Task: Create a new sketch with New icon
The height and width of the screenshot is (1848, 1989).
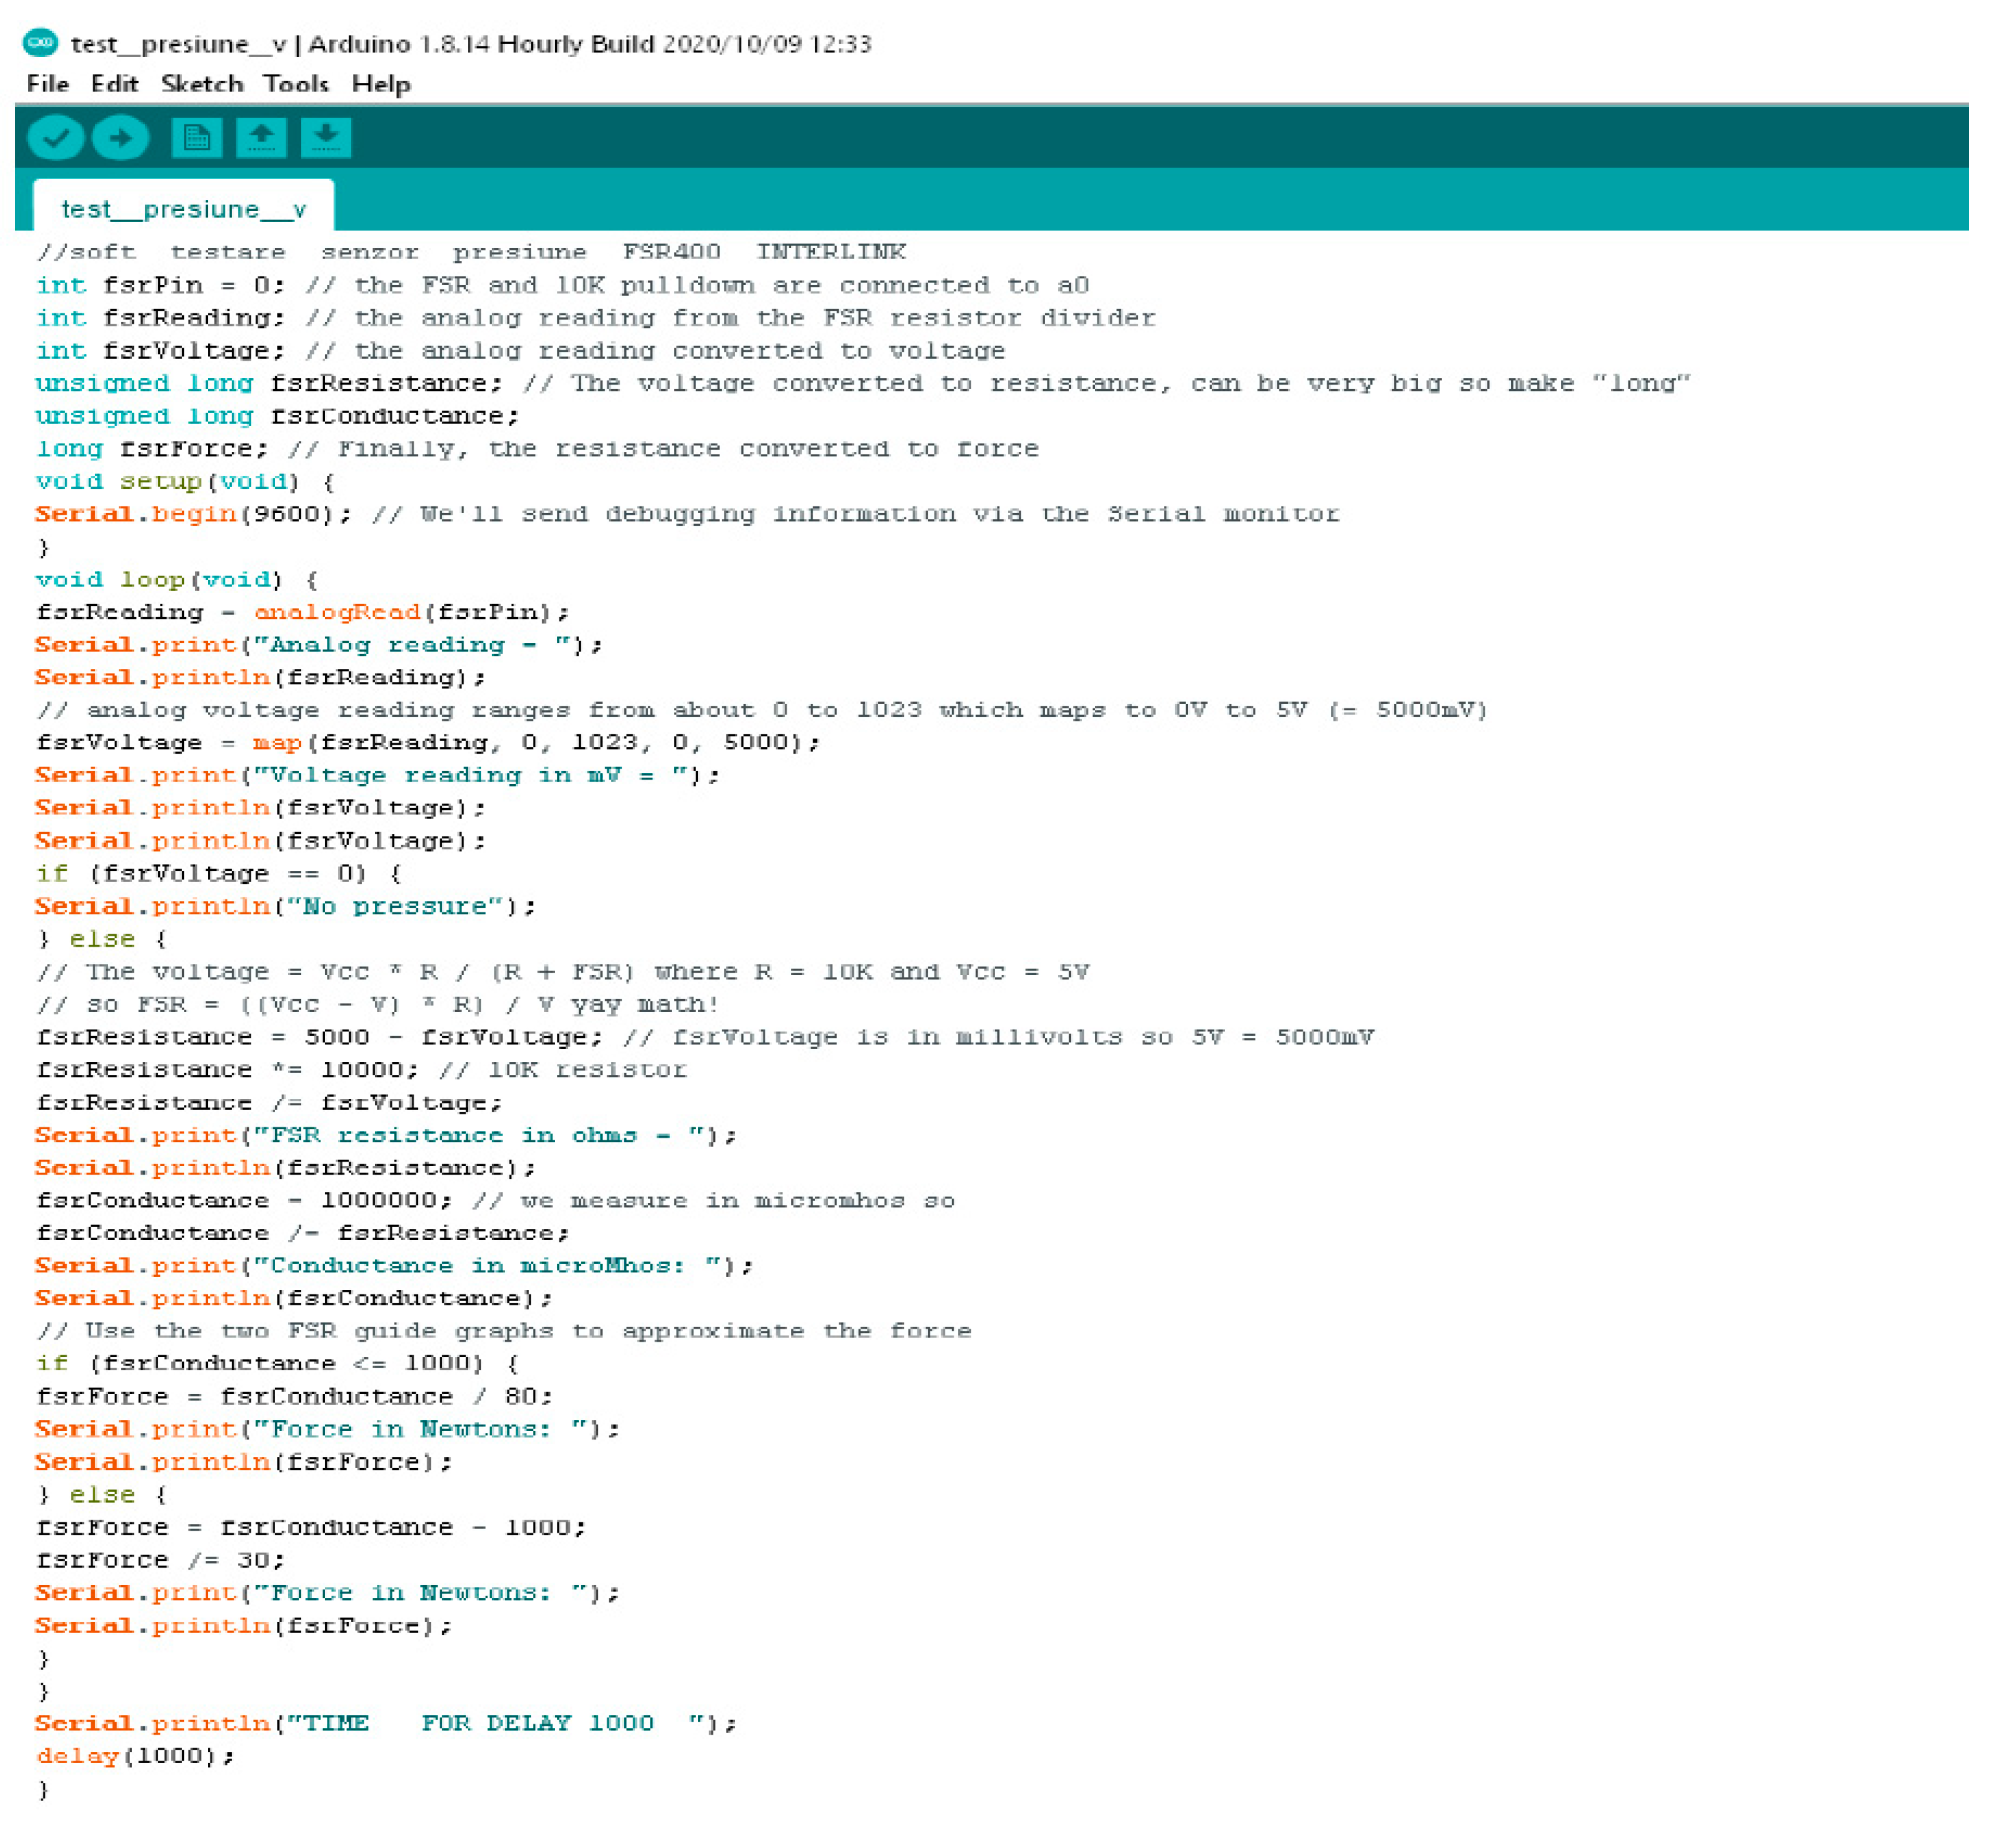Action: (x=196, y=138)
